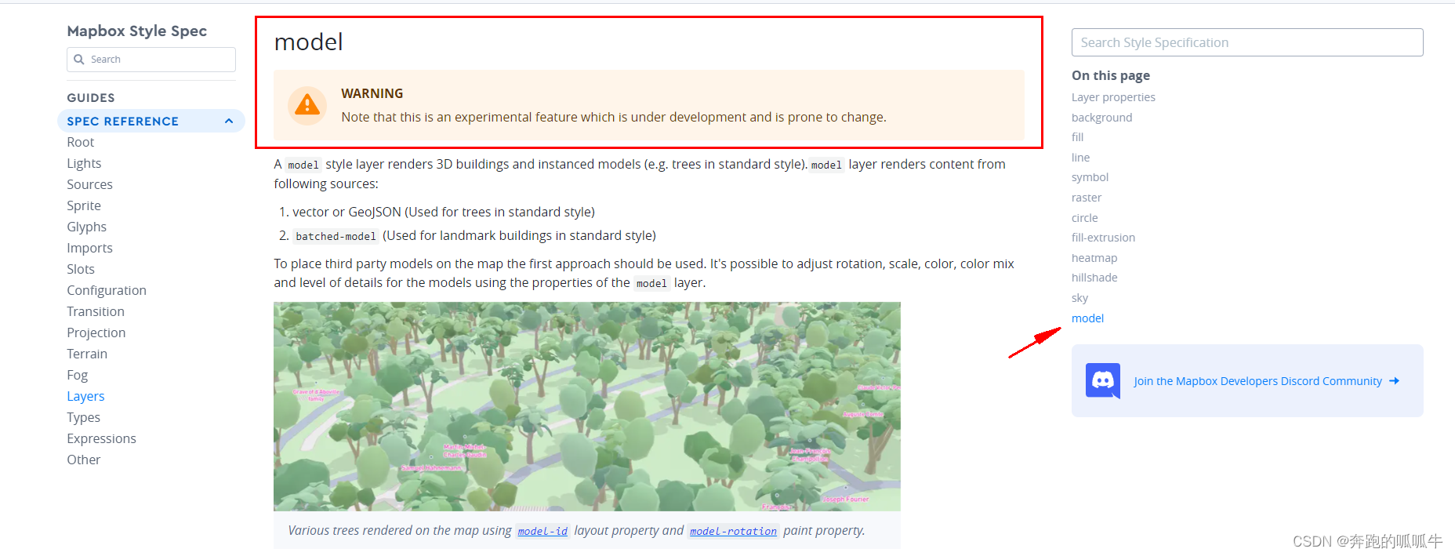Click the trees map preview image

point(586,406)
